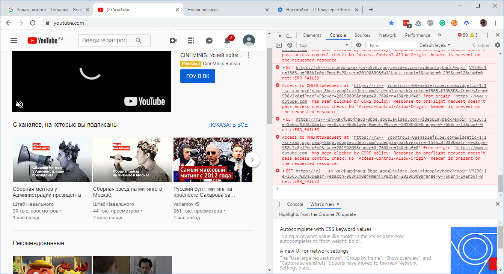The image size is (504, 274).
Task: Expand the GET r8---sn-ug5onuxaxjvh error entry
Action: [x=284, y=67]
